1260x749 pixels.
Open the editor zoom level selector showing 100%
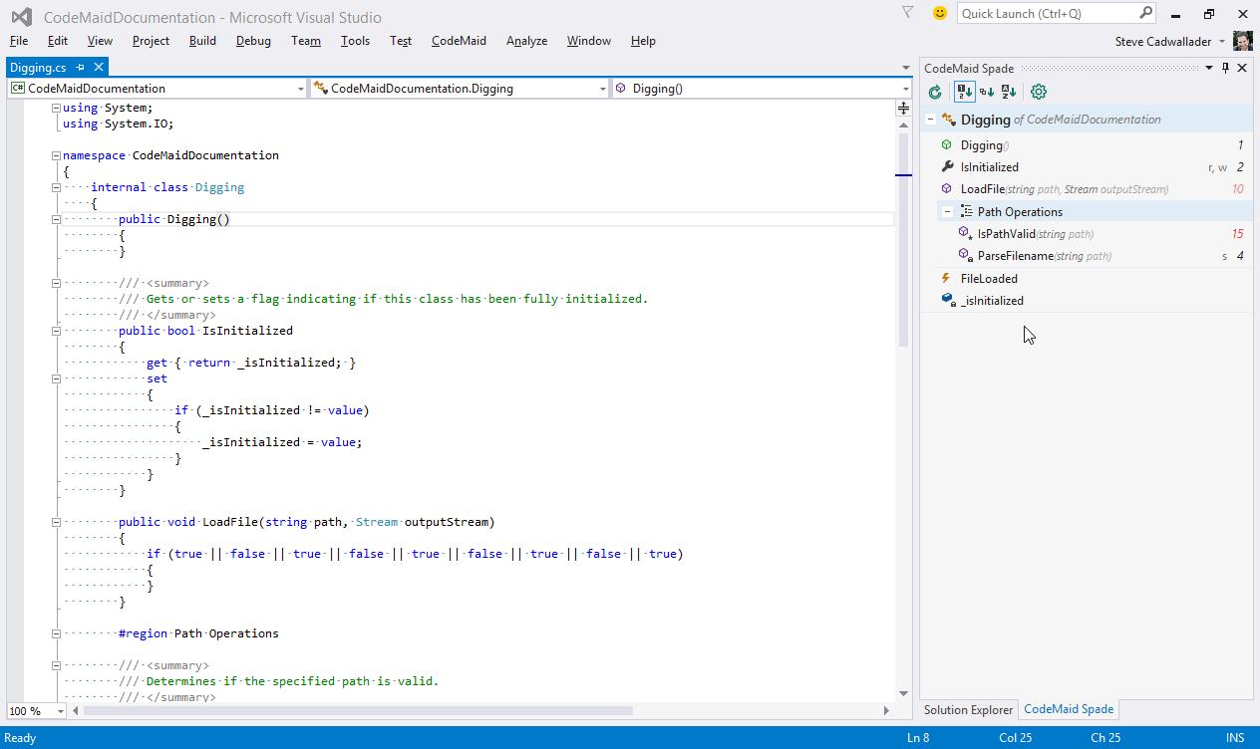pos(35,710)
